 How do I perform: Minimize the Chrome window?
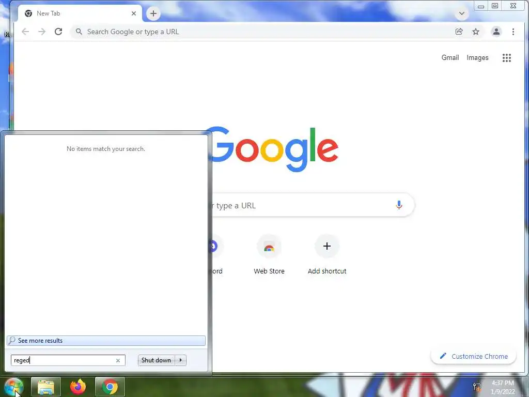coord(481,6)
